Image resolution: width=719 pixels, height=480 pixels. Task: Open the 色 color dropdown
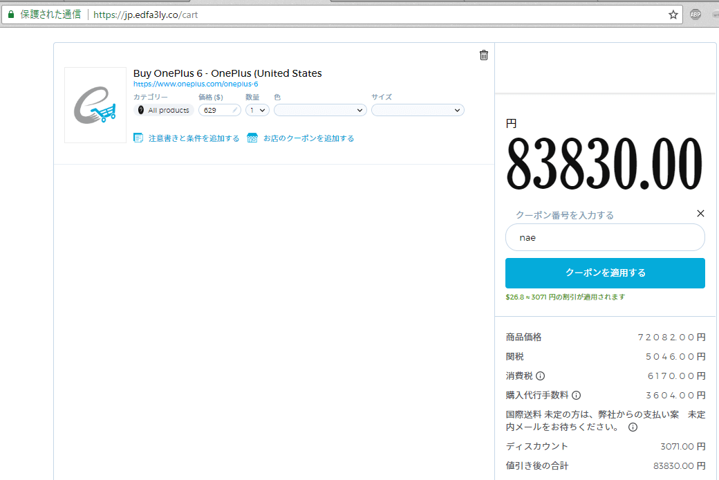[320, 110]
